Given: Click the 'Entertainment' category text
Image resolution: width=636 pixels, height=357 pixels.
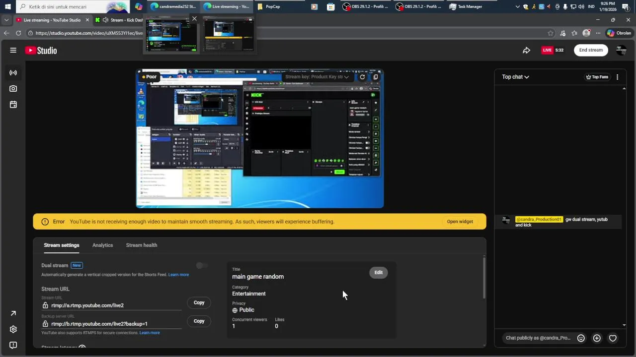Looking at the screenshot, I should 249,294.
